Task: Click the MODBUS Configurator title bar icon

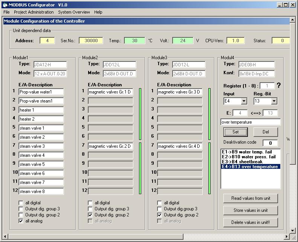Action: tap(5, 5)
